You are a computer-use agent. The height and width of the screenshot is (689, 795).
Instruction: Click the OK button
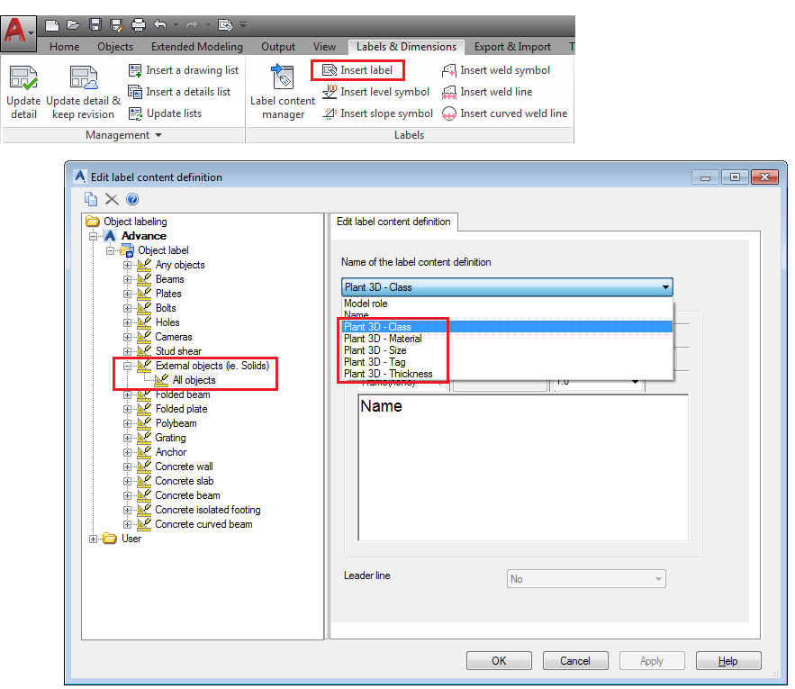(499, 660)
